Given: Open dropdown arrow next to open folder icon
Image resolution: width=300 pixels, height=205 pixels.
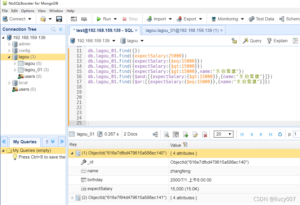Looking at the screenshot, I should tap(50, 19).
